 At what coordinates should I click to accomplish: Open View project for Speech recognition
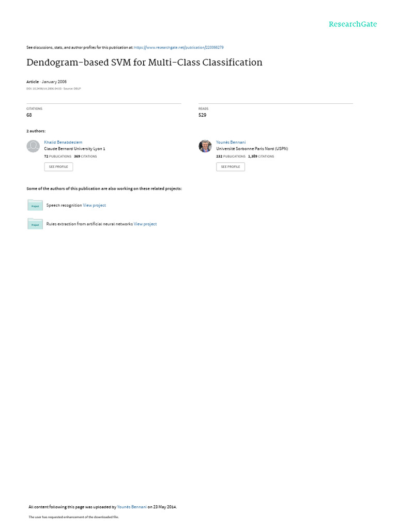point(94,205)
